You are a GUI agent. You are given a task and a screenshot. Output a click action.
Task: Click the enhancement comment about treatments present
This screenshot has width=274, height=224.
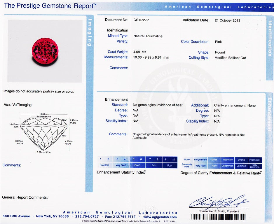click(189, 136)
